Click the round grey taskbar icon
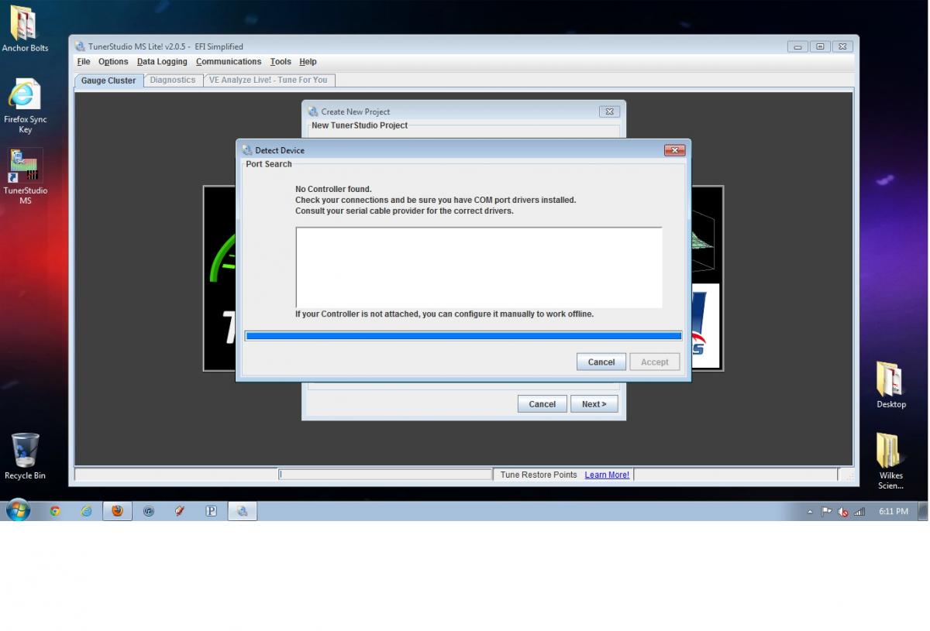 click(x=149, y=511)
